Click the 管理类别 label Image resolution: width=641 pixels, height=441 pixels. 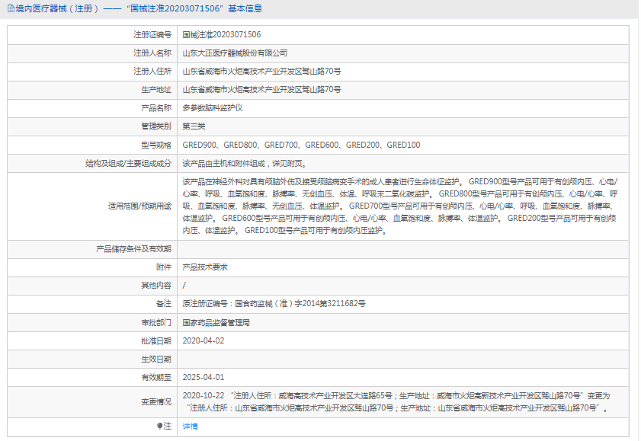156,126
